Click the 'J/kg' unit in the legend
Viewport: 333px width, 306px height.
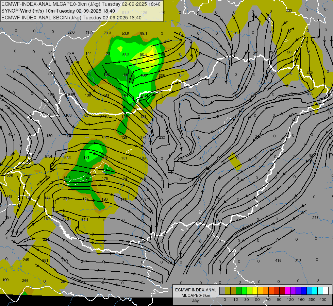196,301
